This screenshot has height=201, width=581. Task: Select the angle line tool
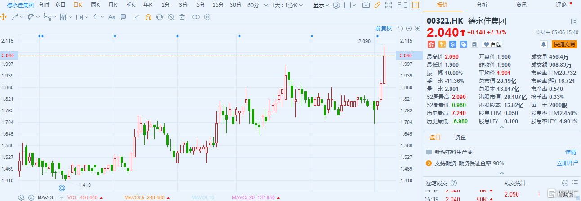pyautogui.click(x=137, y=17)
